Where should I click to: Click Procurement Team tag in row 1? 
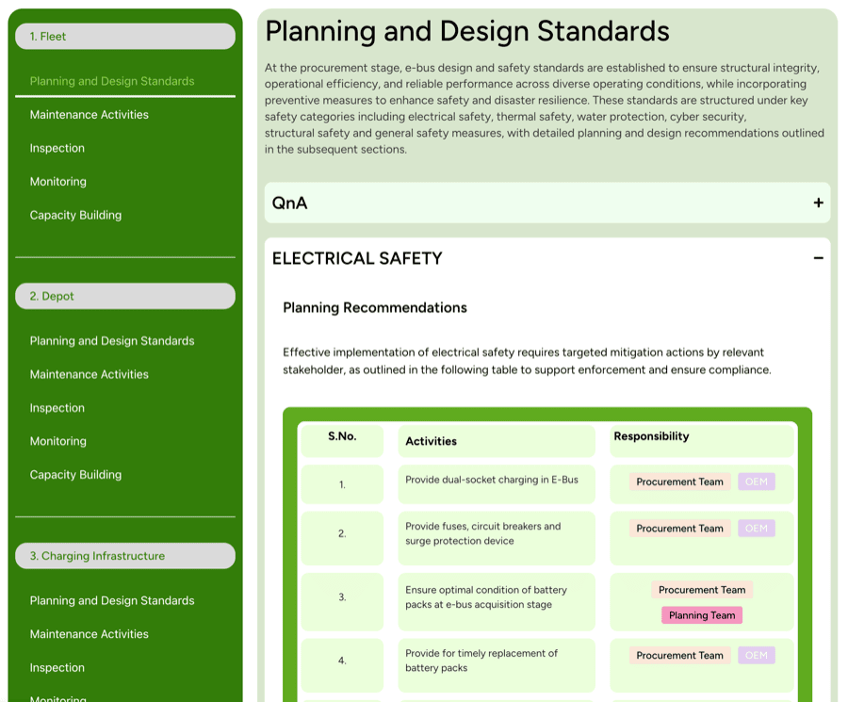pyautogui.click(x=679, y=482)
